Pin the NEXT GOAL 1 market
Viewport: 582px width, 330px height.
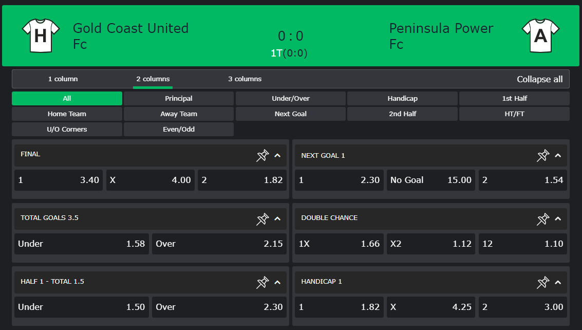pos(543,155)
